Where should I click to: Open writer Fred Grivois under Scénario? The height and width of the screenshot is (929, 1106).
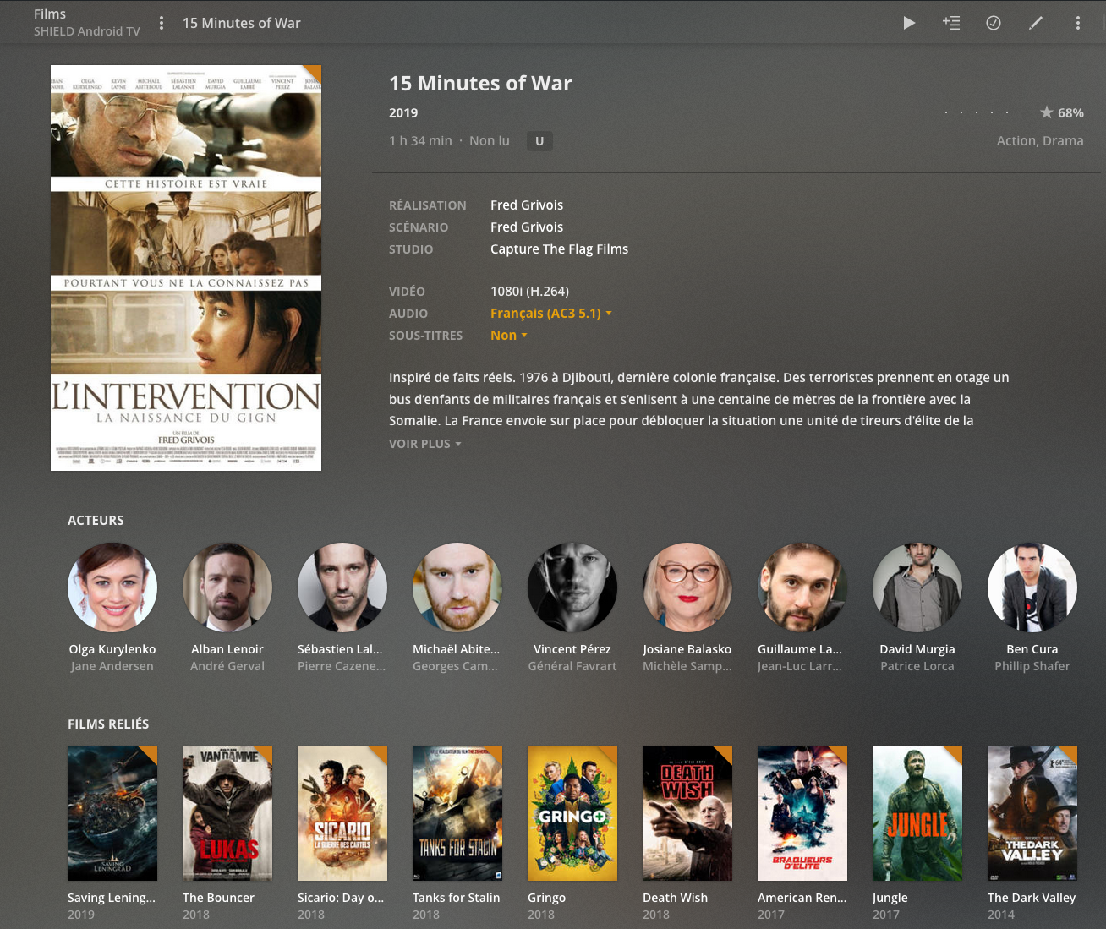[527, 227]
